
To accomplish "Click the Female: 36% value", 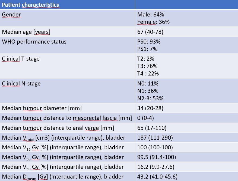I will 153,22.
